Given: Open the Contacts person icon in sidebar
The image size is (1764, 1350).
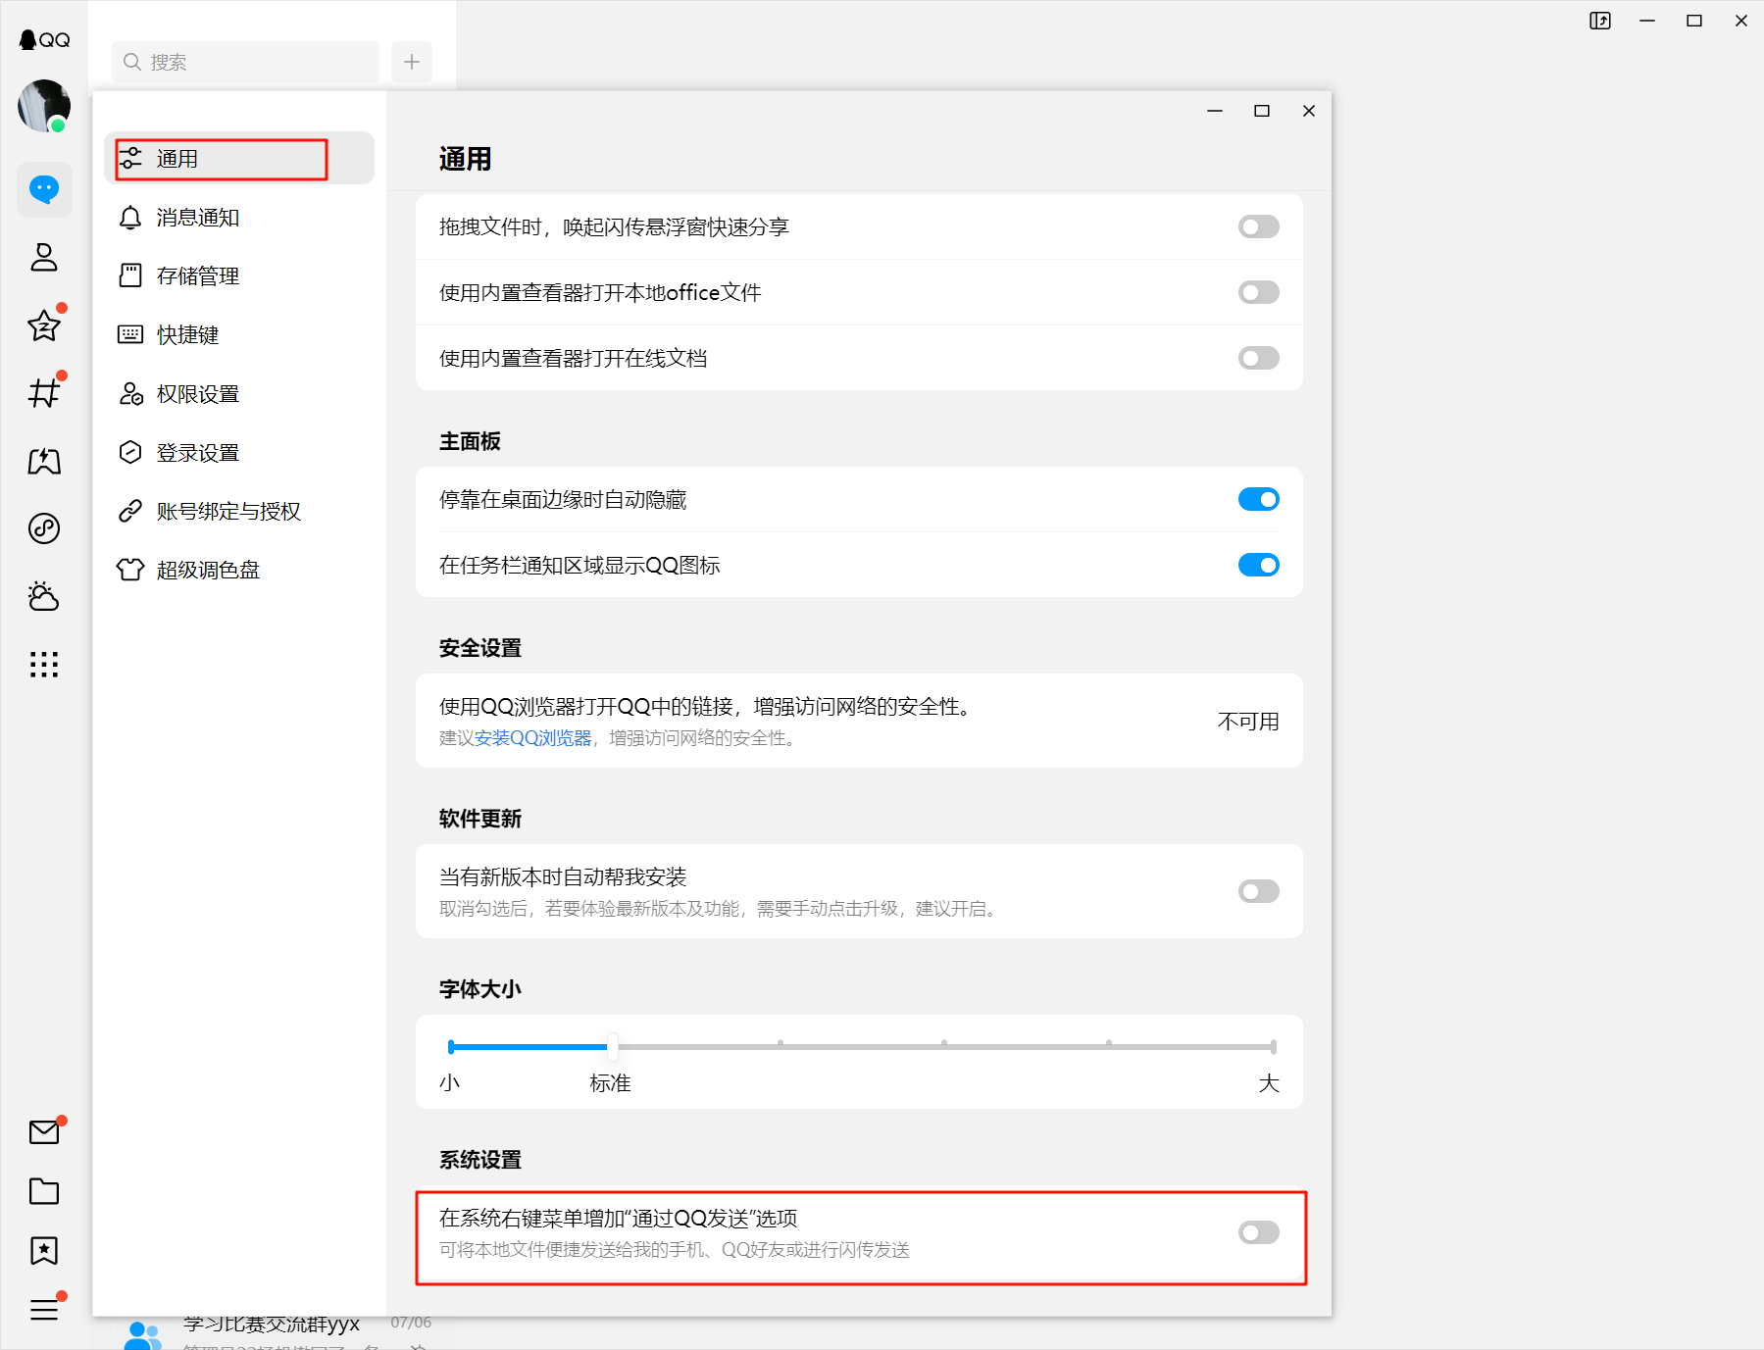Looking at the screenshot, I should (x=44, y=257).
